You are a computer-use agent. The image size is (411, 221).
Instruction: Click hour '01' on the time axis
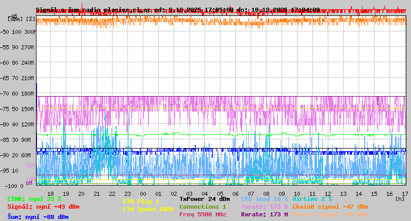click(x=159, y=194)
